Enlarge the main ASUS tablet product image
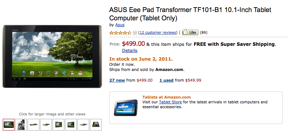The width and height of the screenshot is (288, 134). (52, 56)
